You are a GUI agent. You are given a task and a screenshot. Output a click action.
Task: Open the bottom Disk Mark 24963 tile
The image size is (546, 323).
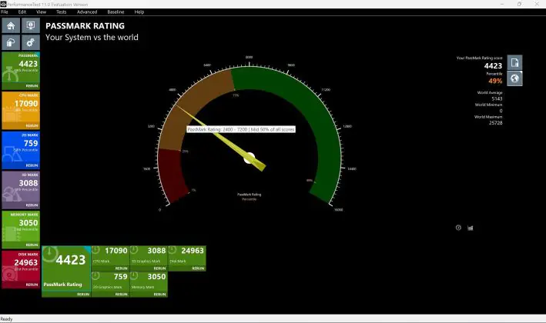(x=187, y=258)
